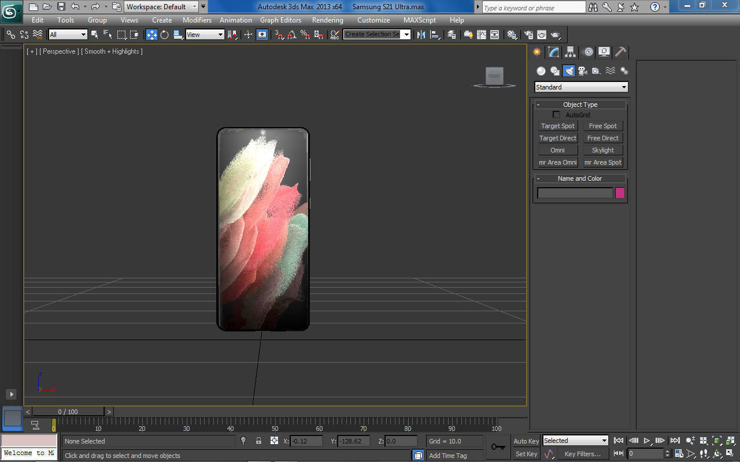740x462 pixels.
Task: Open the Select by Name list
Action: pyautogui.click(x=108, y=35)
